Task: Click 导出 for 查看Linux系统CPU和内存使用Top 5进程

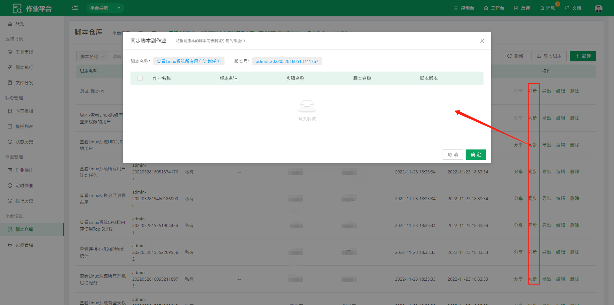Action: 547,225
